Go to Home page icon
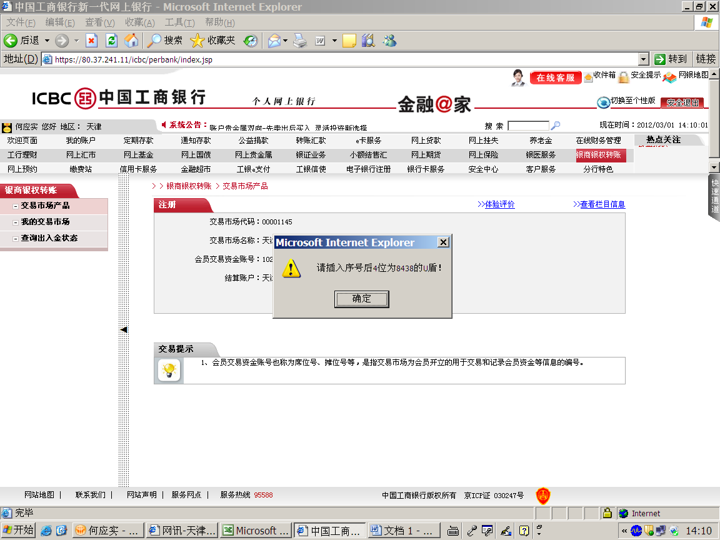The height and width of the screenshot is (540, 720). pos(131,41)
